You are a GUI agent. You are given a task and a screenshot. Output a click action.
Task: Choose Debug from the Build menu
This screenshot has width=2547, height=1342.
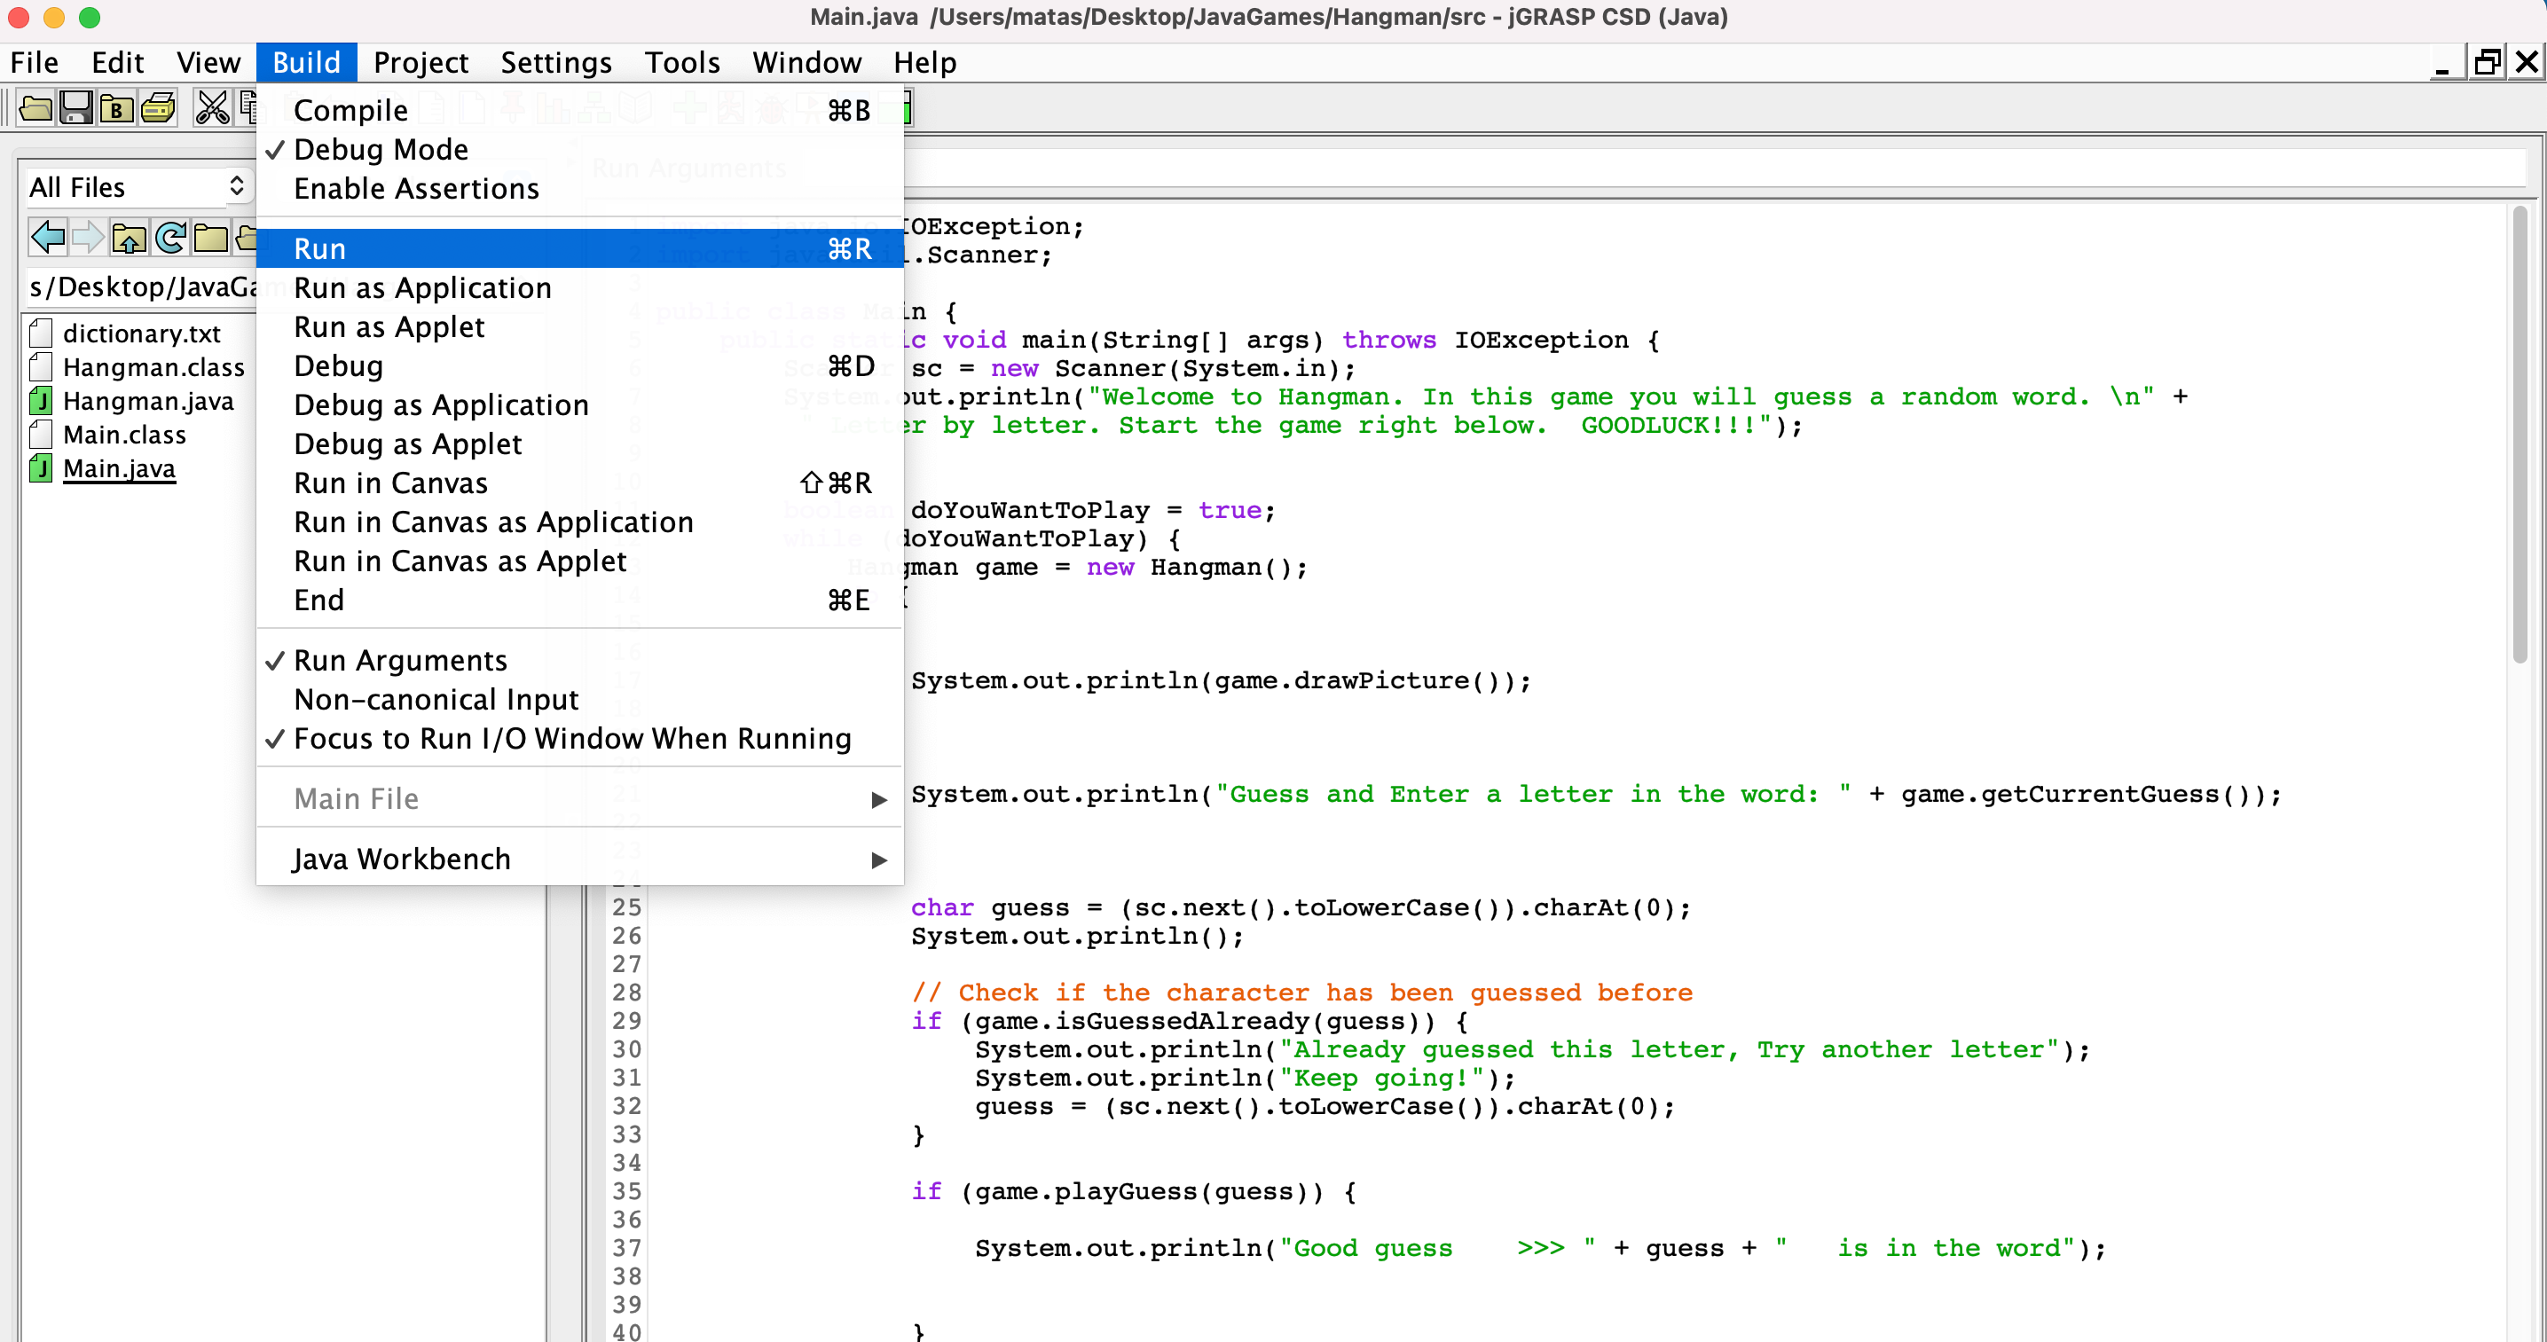pyautogui.click(x=579, y=365)
